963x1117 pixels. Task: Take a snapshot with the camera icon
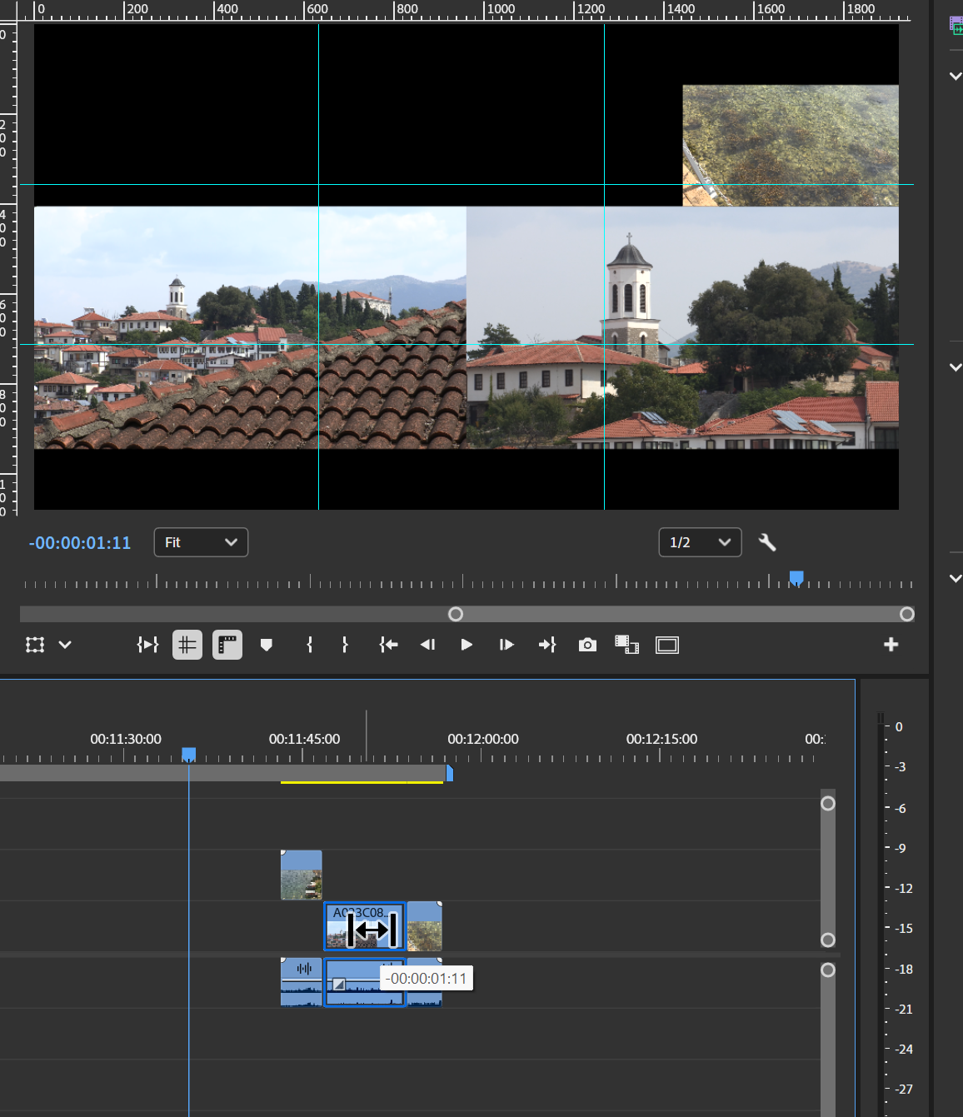[x=587, y=644]
